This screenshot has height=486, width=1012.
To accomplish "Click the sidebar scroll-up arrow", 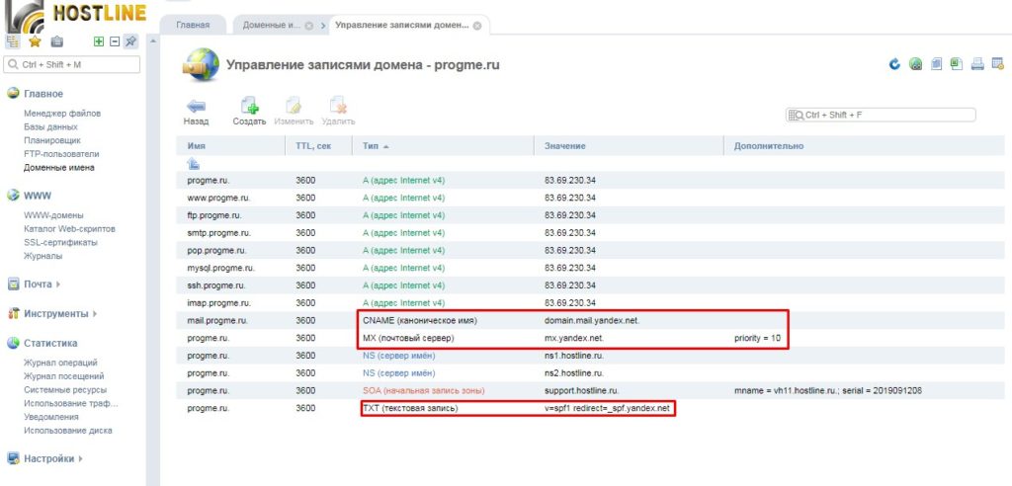I will pyautogui.click(x=153, y=41).
